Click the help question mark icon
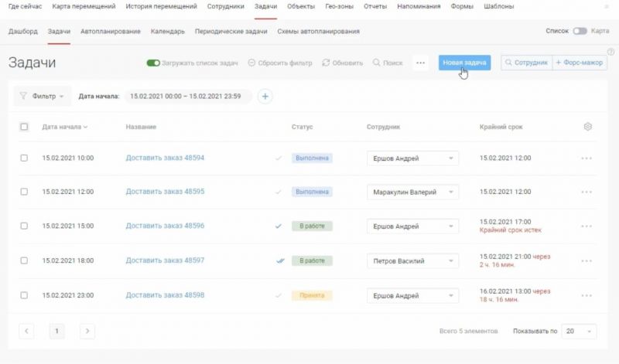619x364 pixels. pyautogui.click(x=610, y=52)
